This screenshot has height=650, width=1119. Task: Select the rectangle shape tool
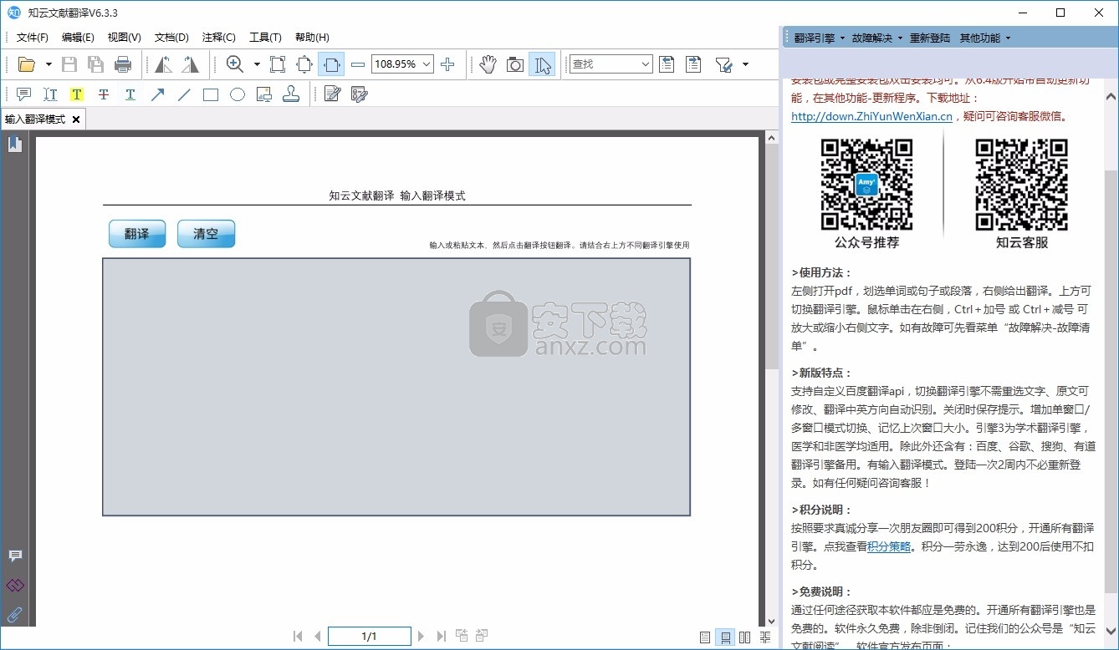(211, 94)
